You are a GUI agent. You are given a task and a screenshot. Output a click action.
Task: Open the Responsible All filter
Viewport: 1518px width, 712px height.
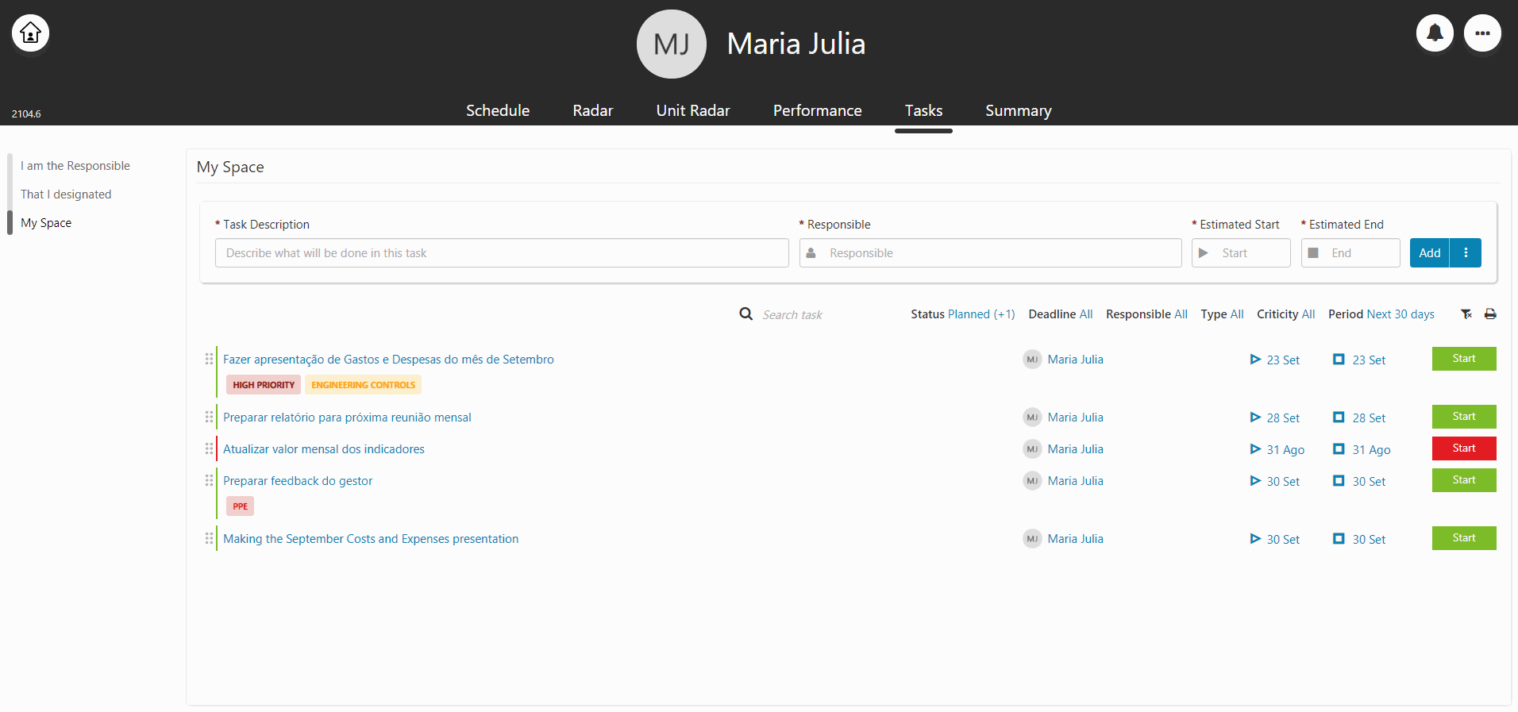pyautogui.click(x=1146, y=314)
